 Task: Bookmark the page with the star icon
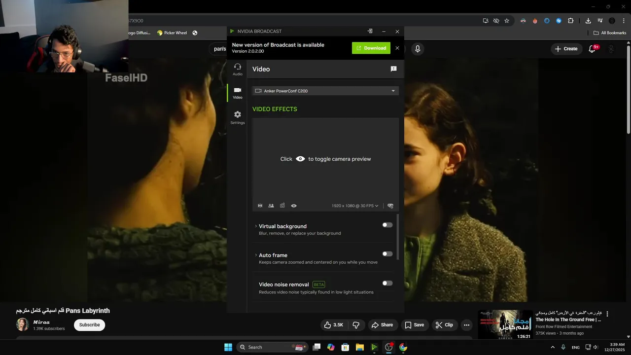(507, 21)
